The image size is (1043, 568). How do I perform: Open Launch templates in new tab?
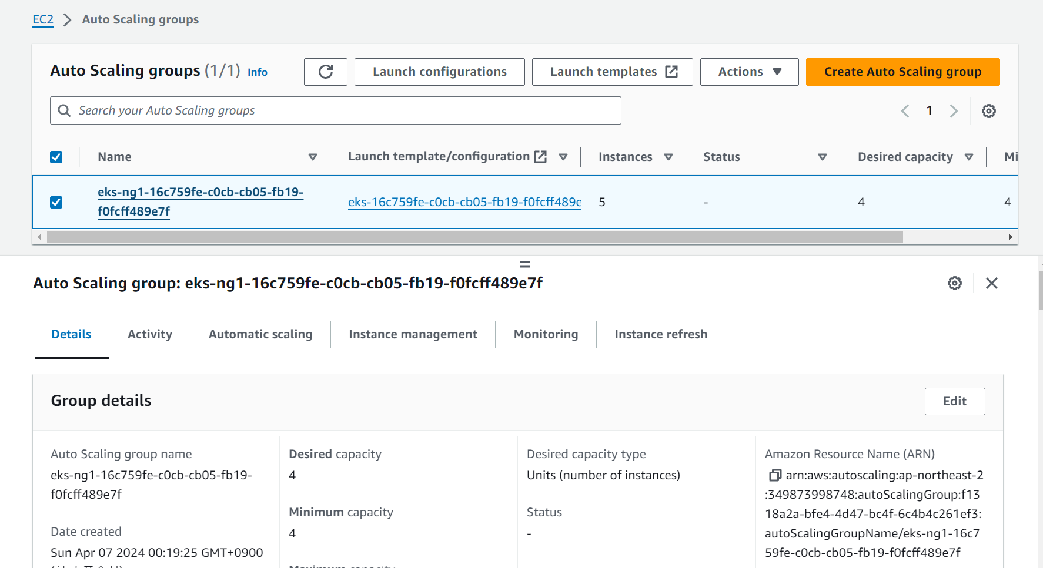pos(613,72)
